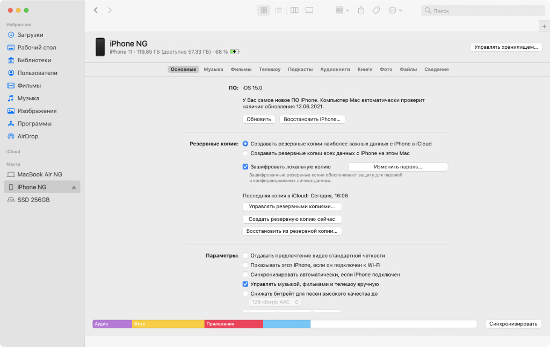The image size is (550, 347).
Task: Switch to the Музыка tab
Action: point(213,69)
